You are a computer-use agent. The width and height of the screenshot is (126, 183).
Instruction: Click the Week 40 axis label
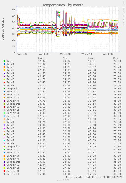65,54
